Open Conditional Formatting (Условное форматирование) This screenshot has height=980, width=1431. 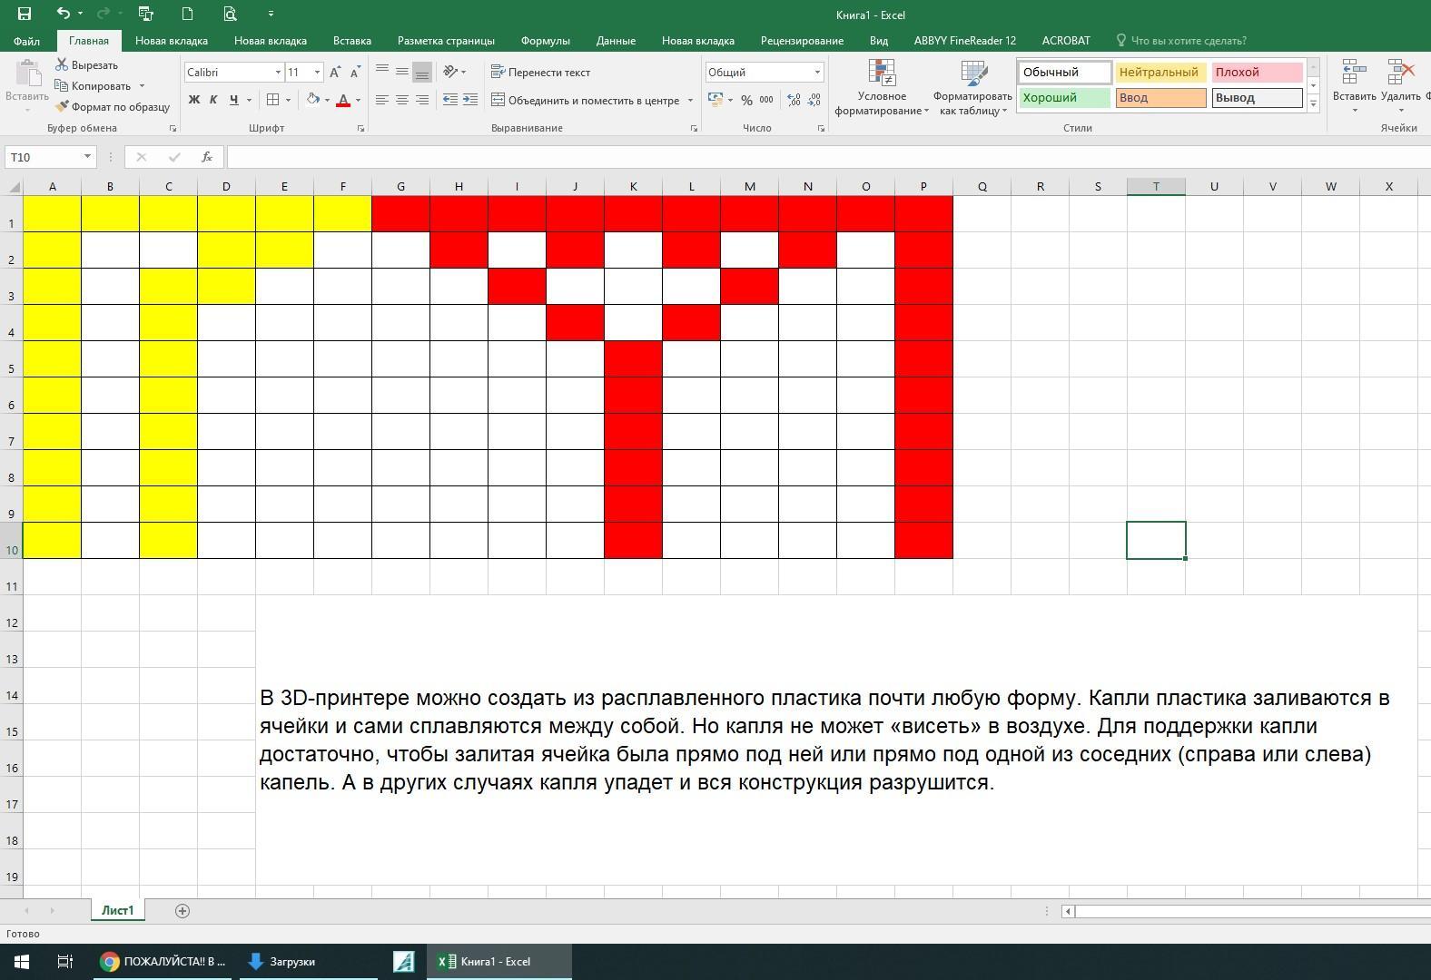882,87
